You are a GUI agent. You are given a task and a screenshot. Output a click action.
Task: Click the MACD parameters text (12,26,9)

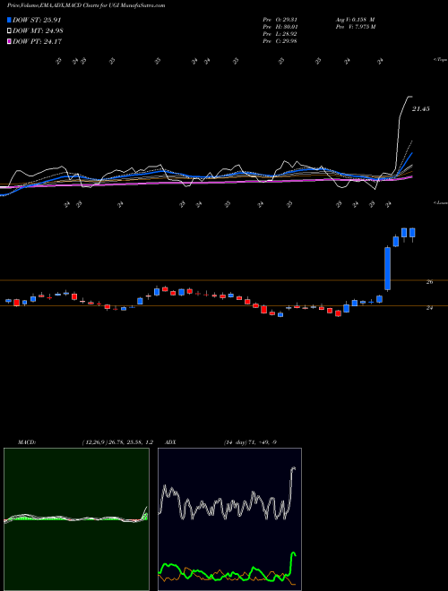(117, 442)
